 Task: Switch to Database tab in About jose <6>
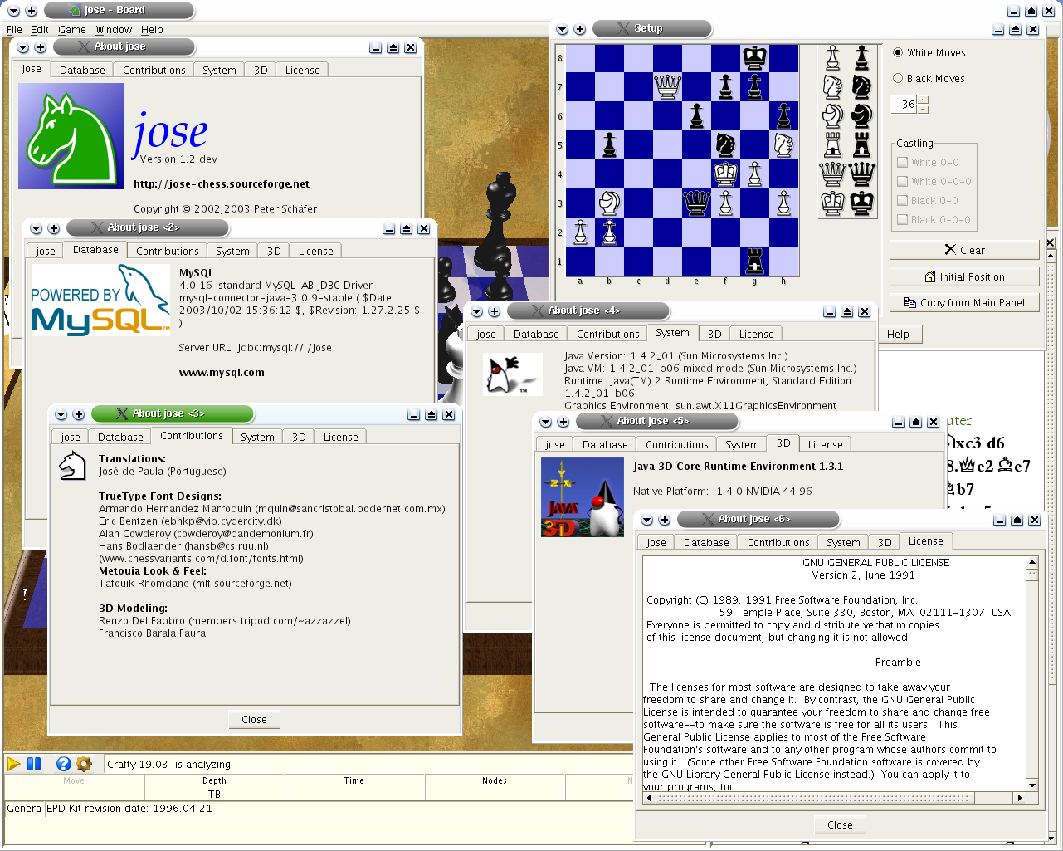[x=706, y=542]
